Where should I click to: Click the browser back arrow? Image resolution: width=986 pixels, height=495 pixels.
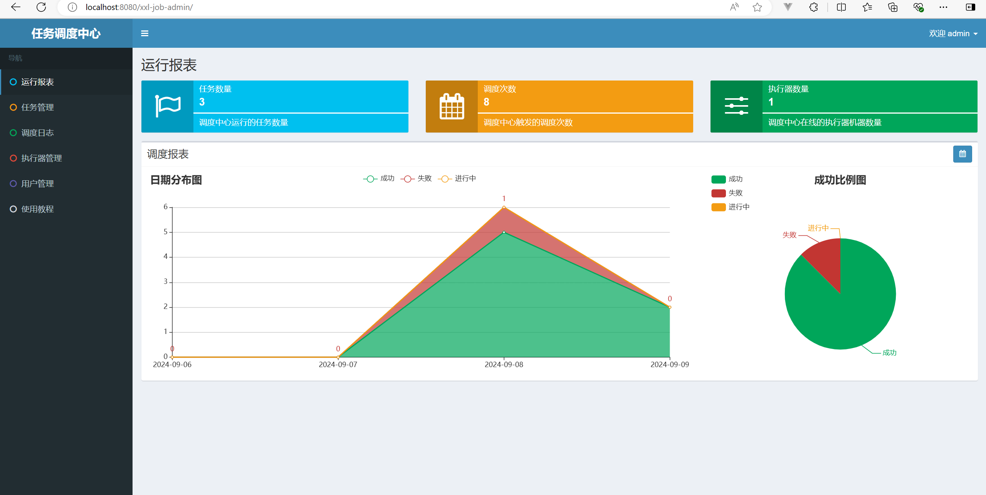coord(16,7)
